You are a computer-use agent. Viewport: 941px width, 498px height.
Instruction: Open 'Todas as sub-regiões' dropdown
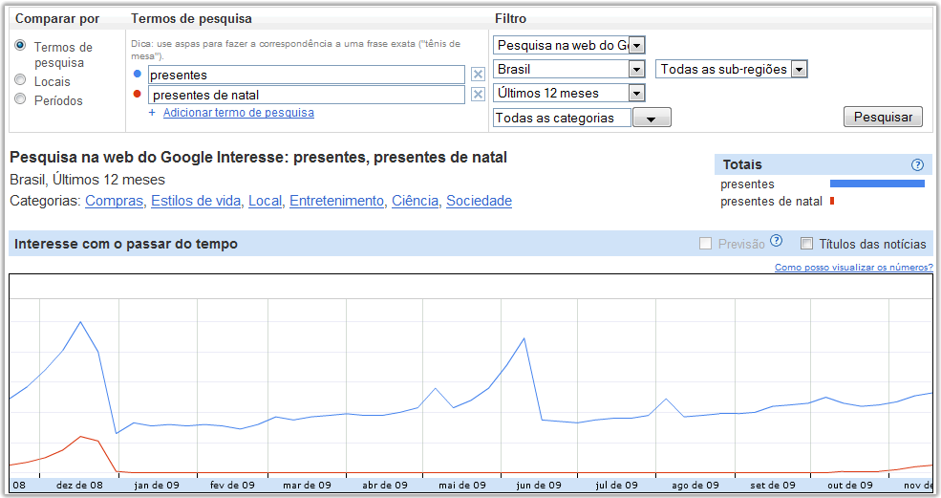(x=800, y=69)
